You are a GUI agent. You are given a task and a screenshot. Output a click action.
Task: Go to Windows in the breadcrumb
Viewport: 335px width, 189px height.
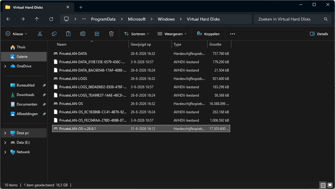click(x=166, y=19)
